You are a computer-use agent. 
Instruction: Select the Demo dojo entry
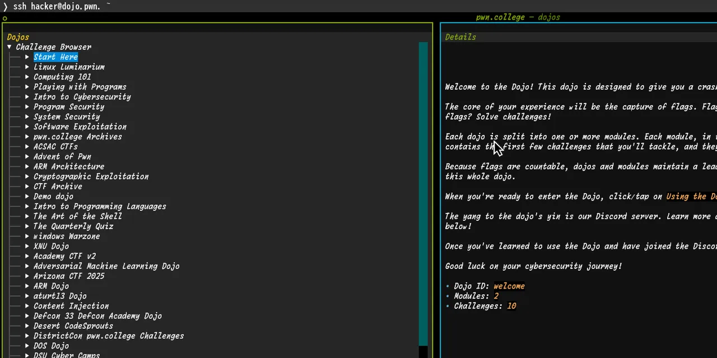click(53, 197)
